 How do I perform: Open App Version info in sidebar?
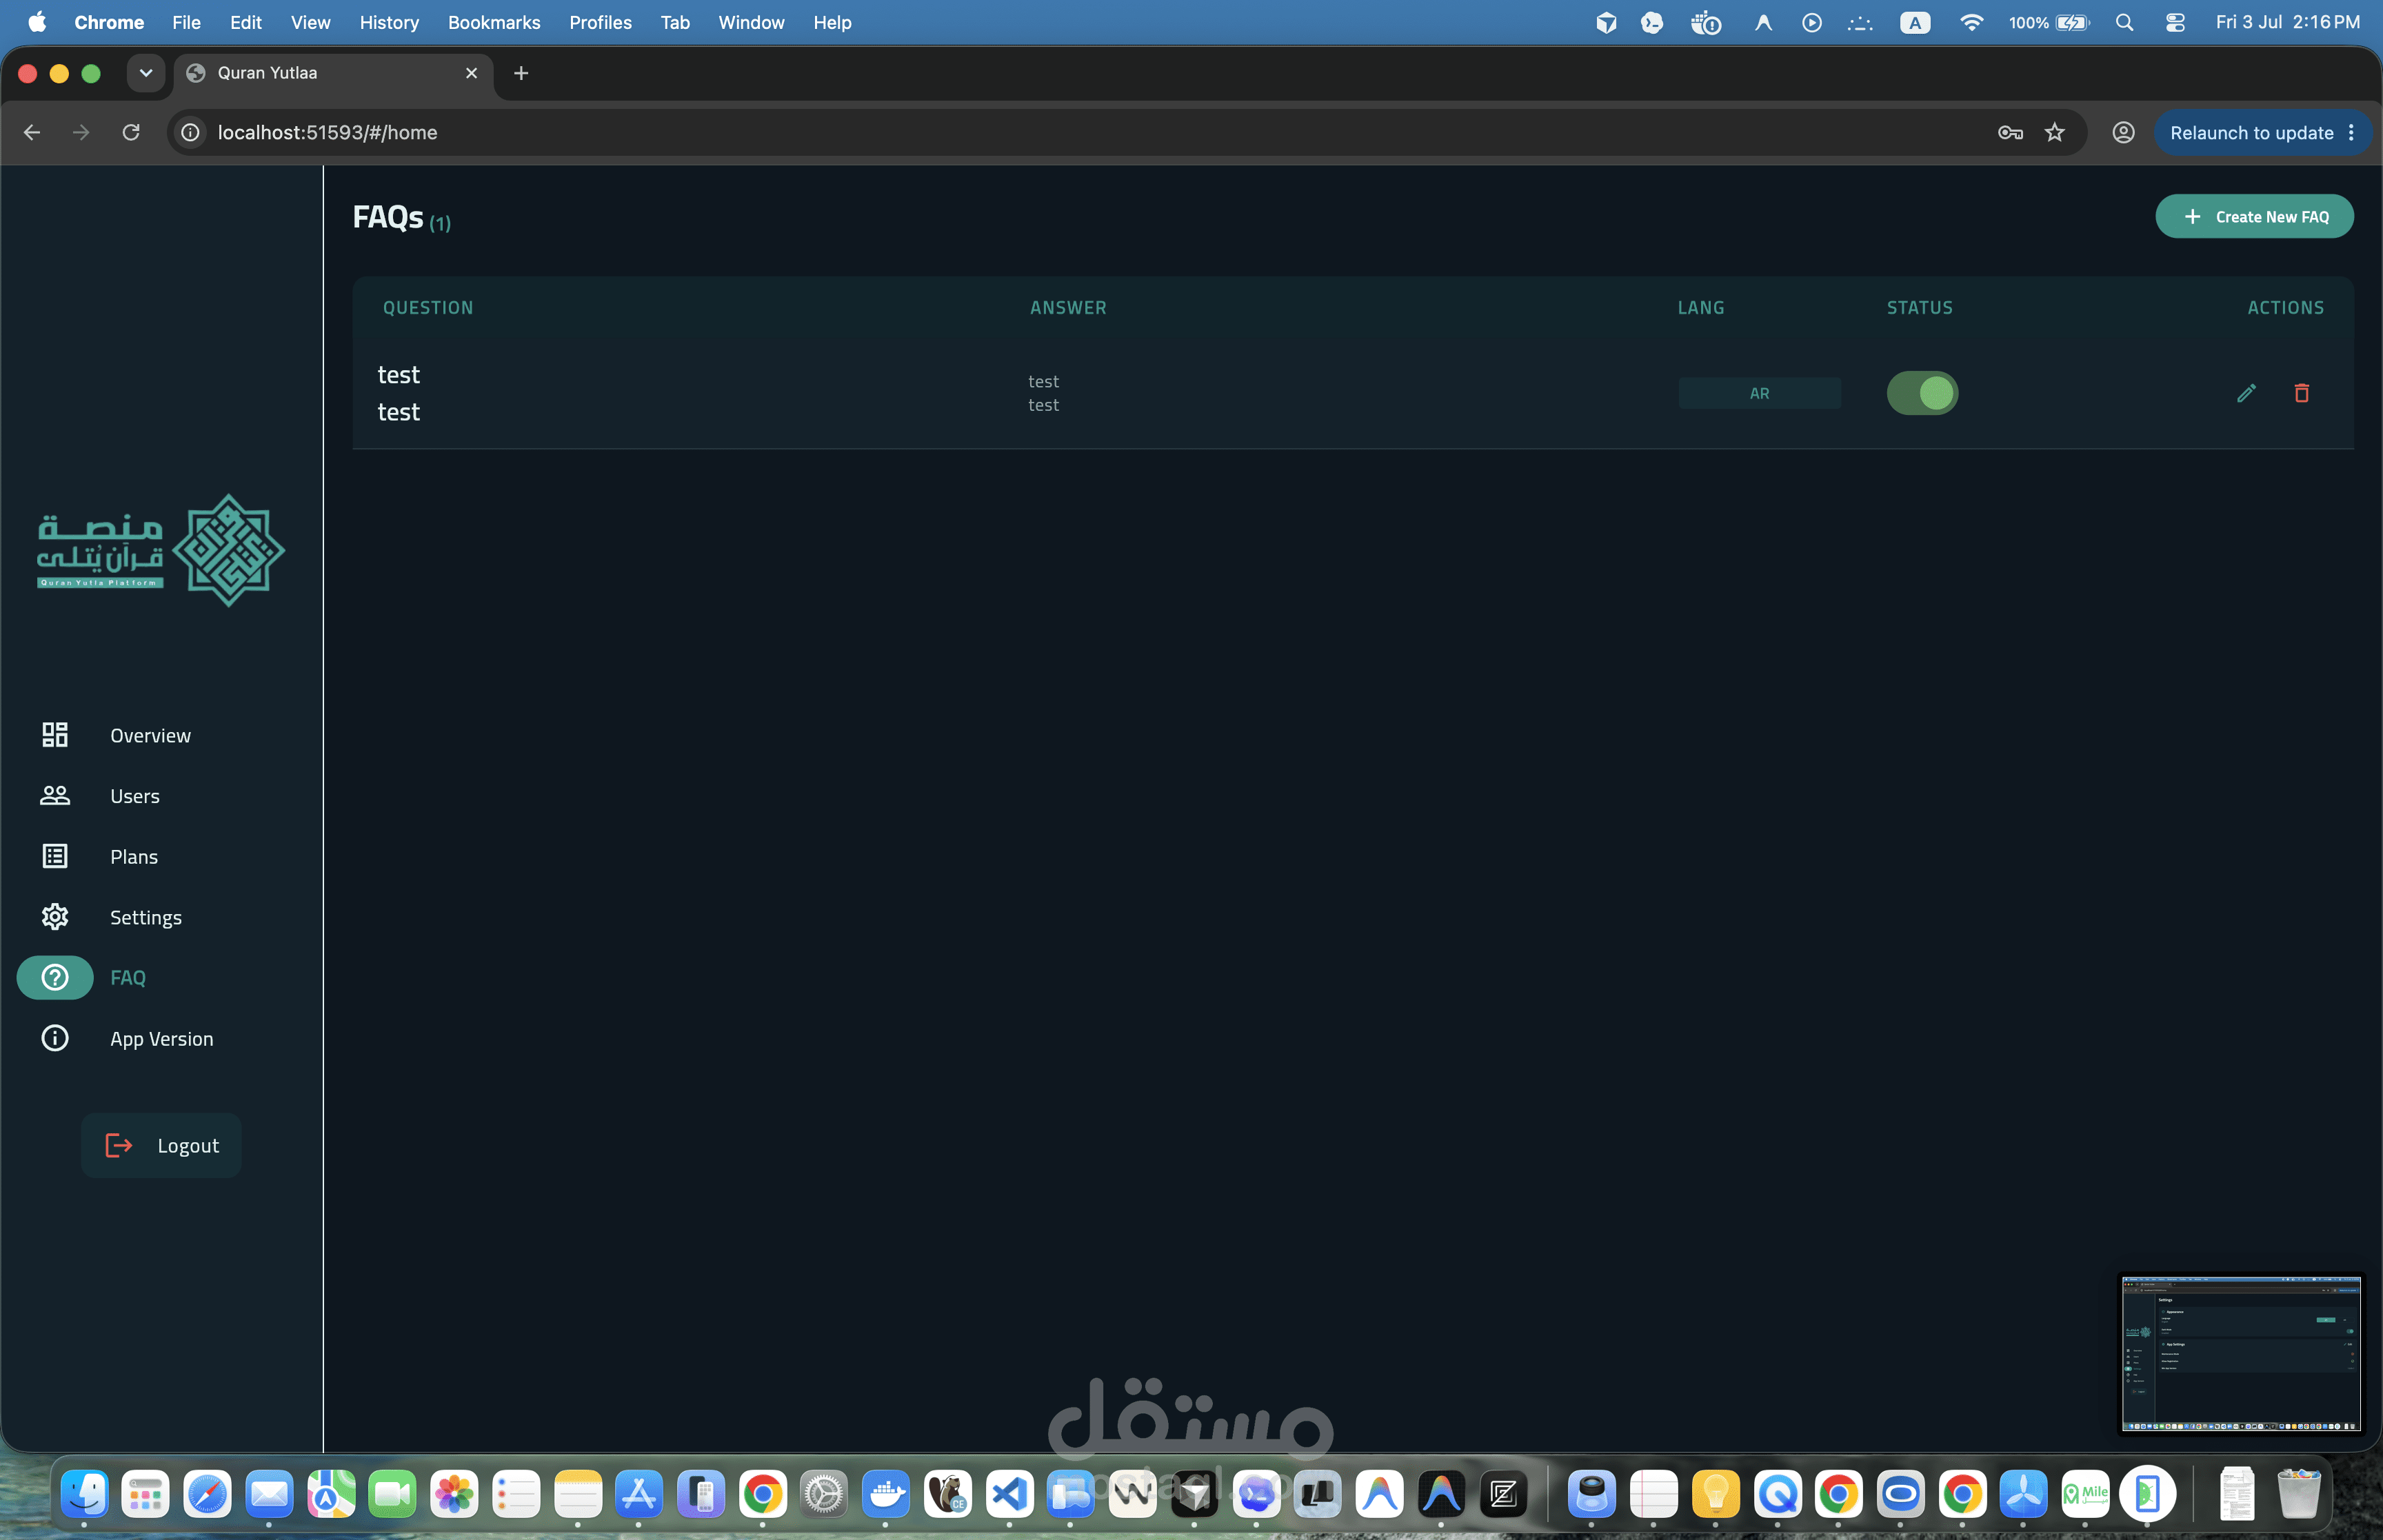click(x=55, y=1038)
